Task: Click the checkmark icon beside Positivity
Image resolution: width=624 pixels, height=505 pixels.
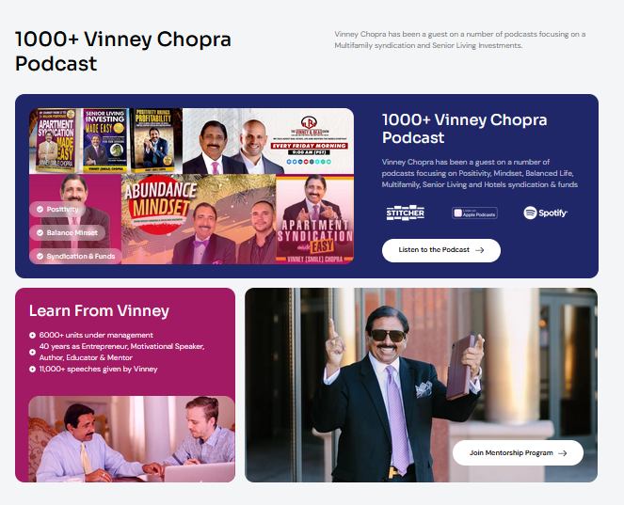Action: pos(40,209)
